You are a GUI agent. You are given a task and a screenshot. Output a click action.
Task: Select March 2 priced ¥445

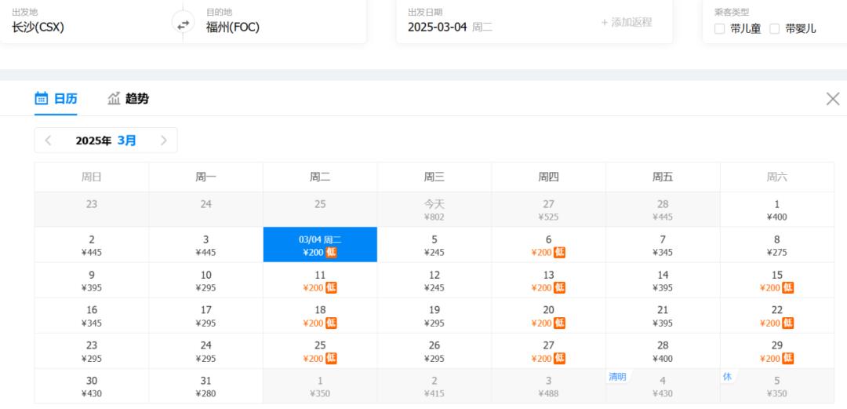coord(92,245)
